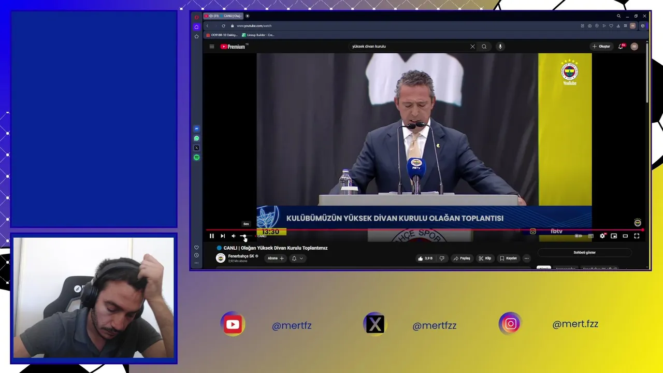Open Opera sidebar home icon
This screenshot has width=663, height=373.
pyautogui.click(x=196, y=26)
